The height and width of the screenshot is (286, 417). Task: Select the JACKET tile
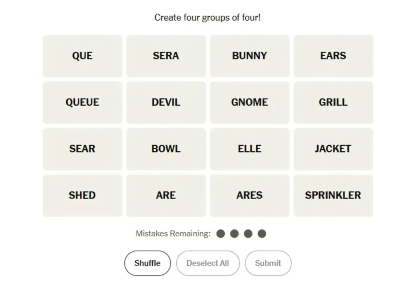333,149
